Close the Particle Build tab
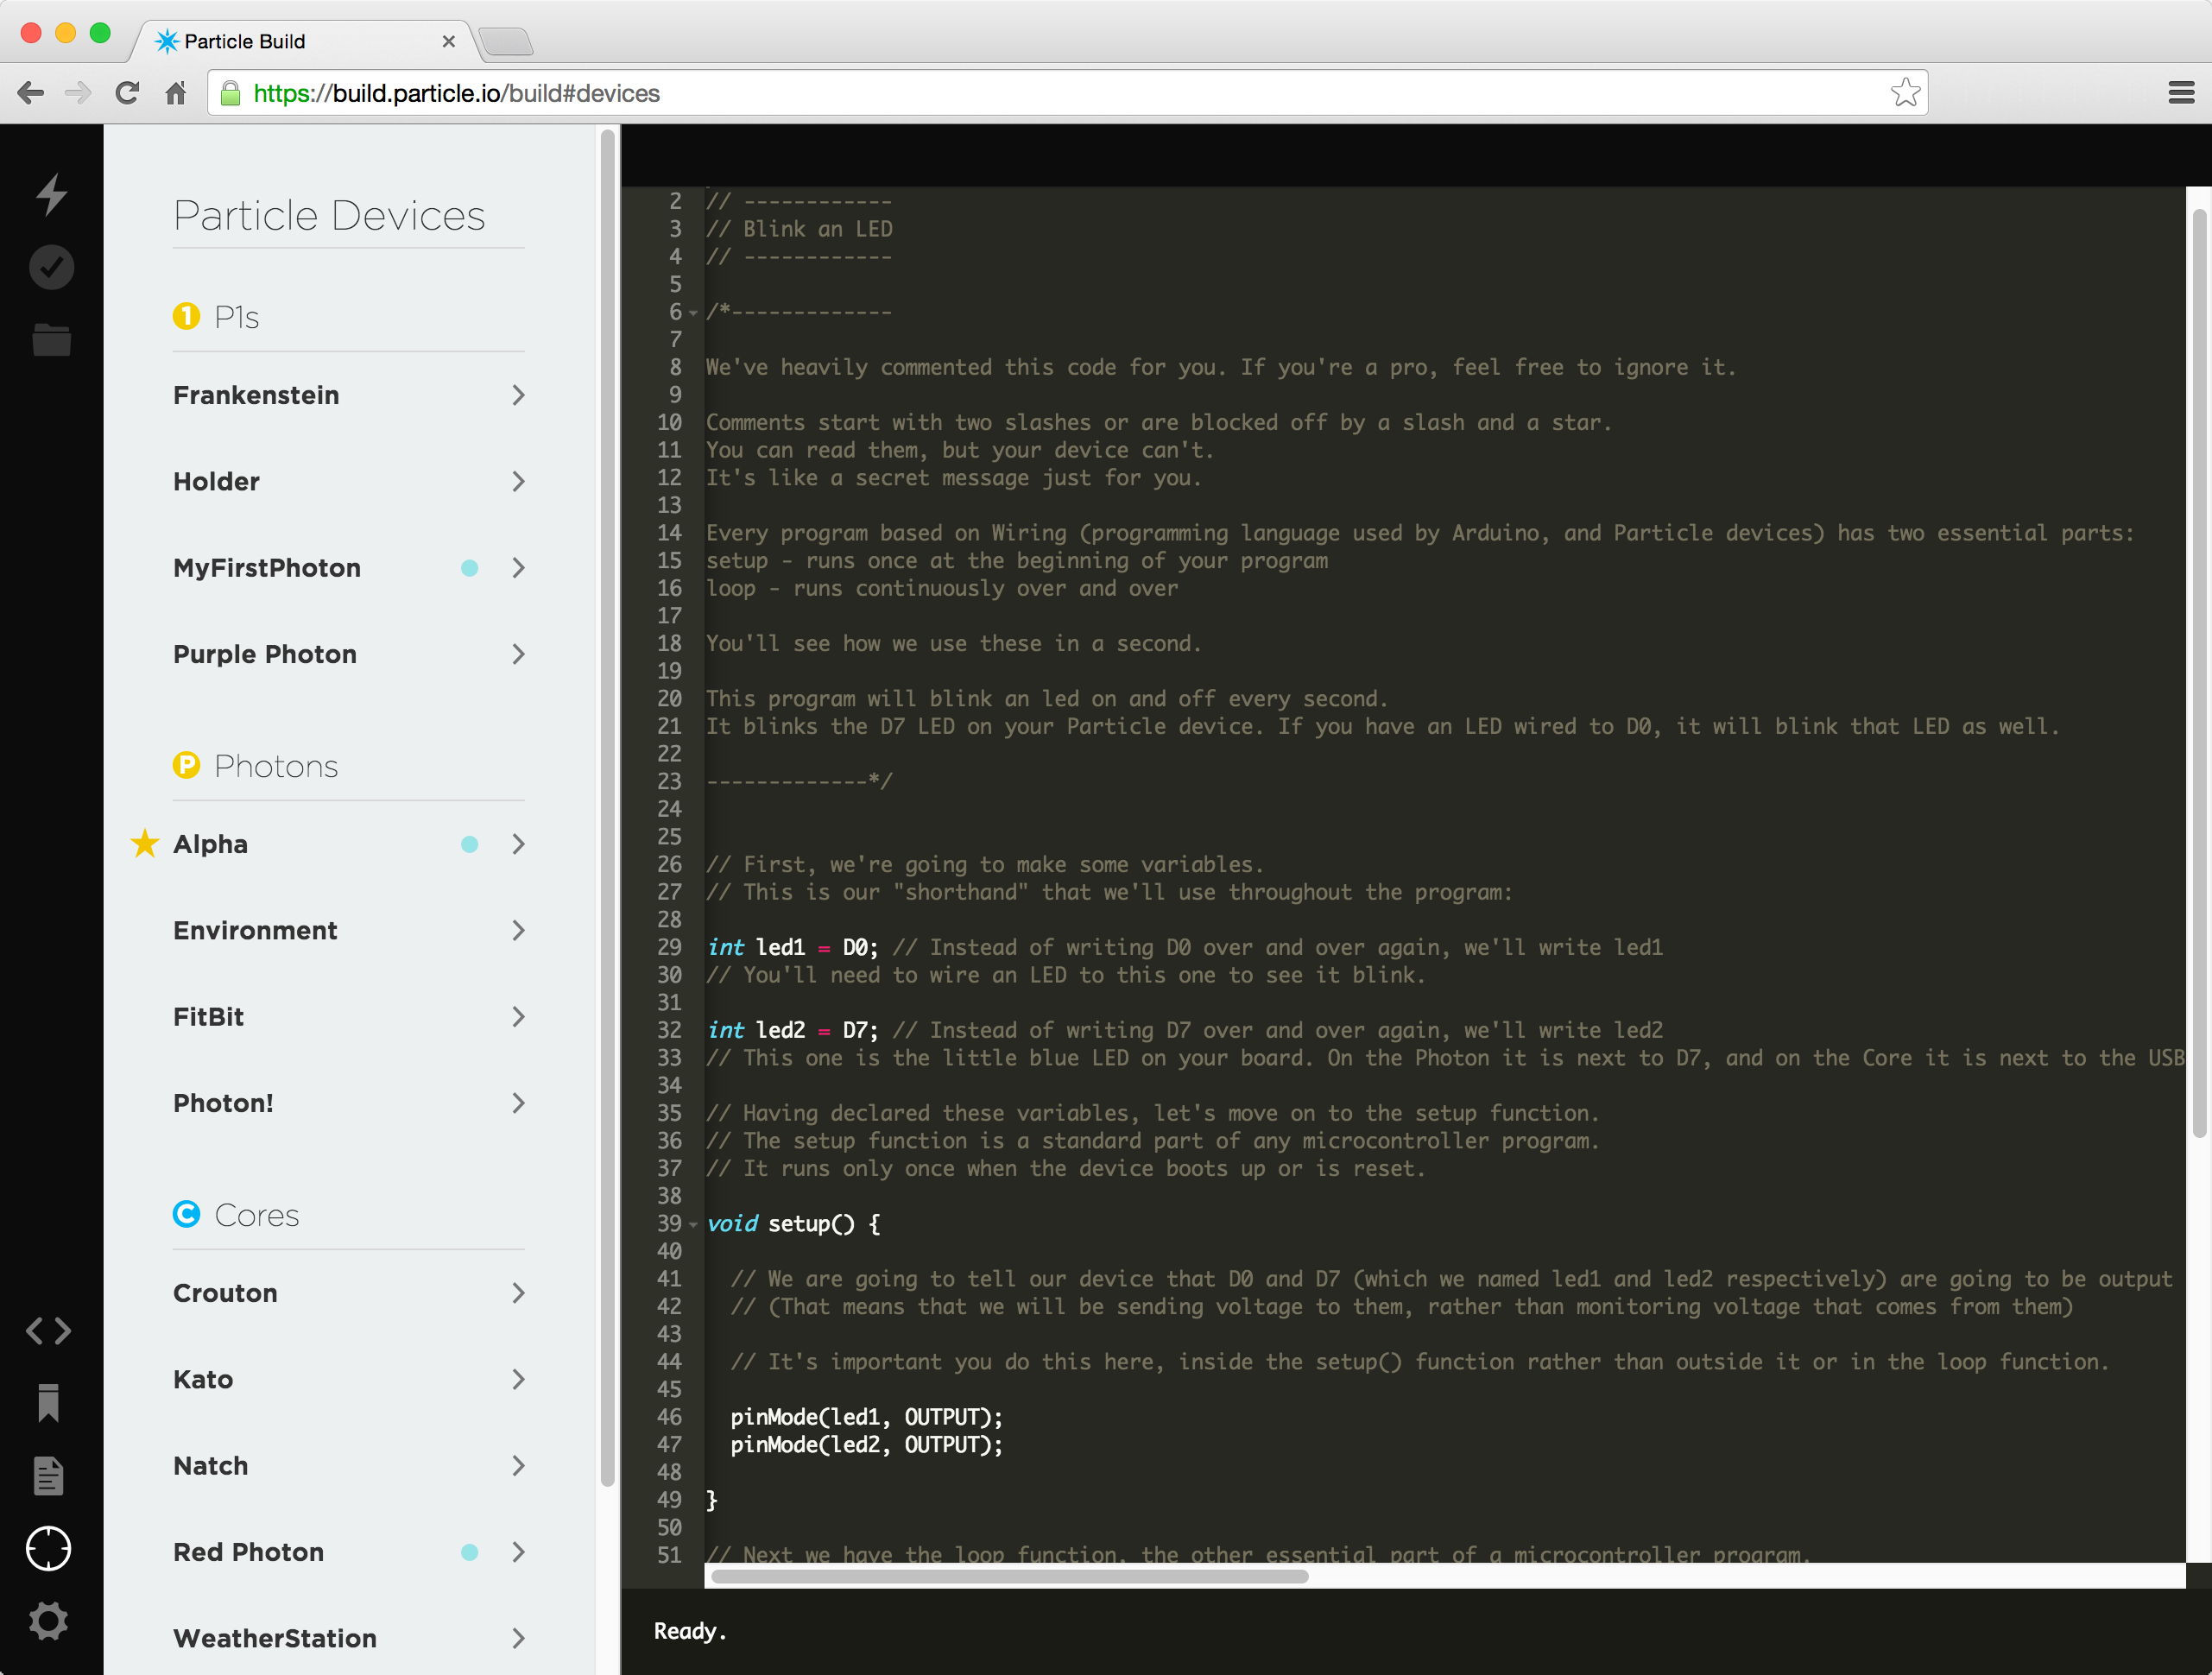The image size is (2212, 1675). (x=448, y=41)
